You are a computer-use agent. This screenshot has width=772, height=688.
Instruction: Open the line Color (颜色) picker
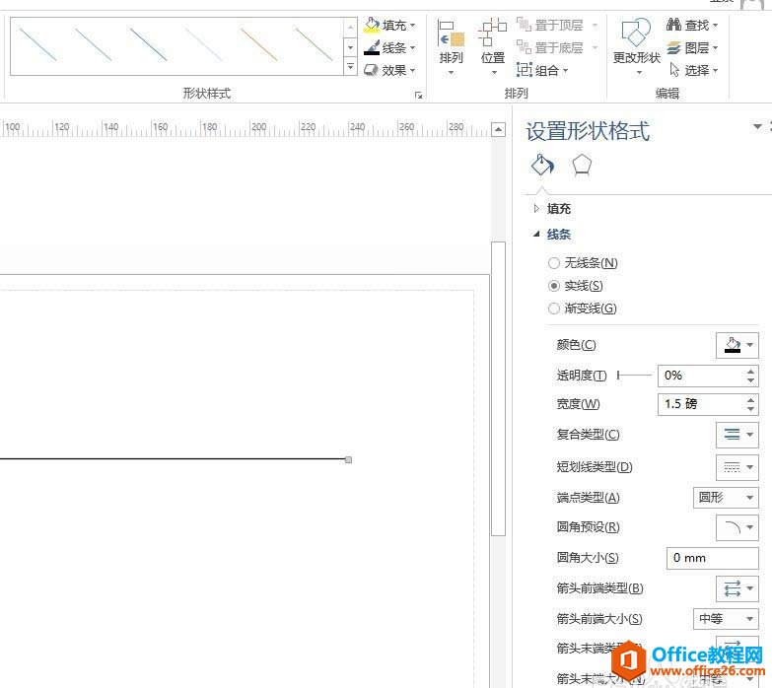(x=737, y=345)
